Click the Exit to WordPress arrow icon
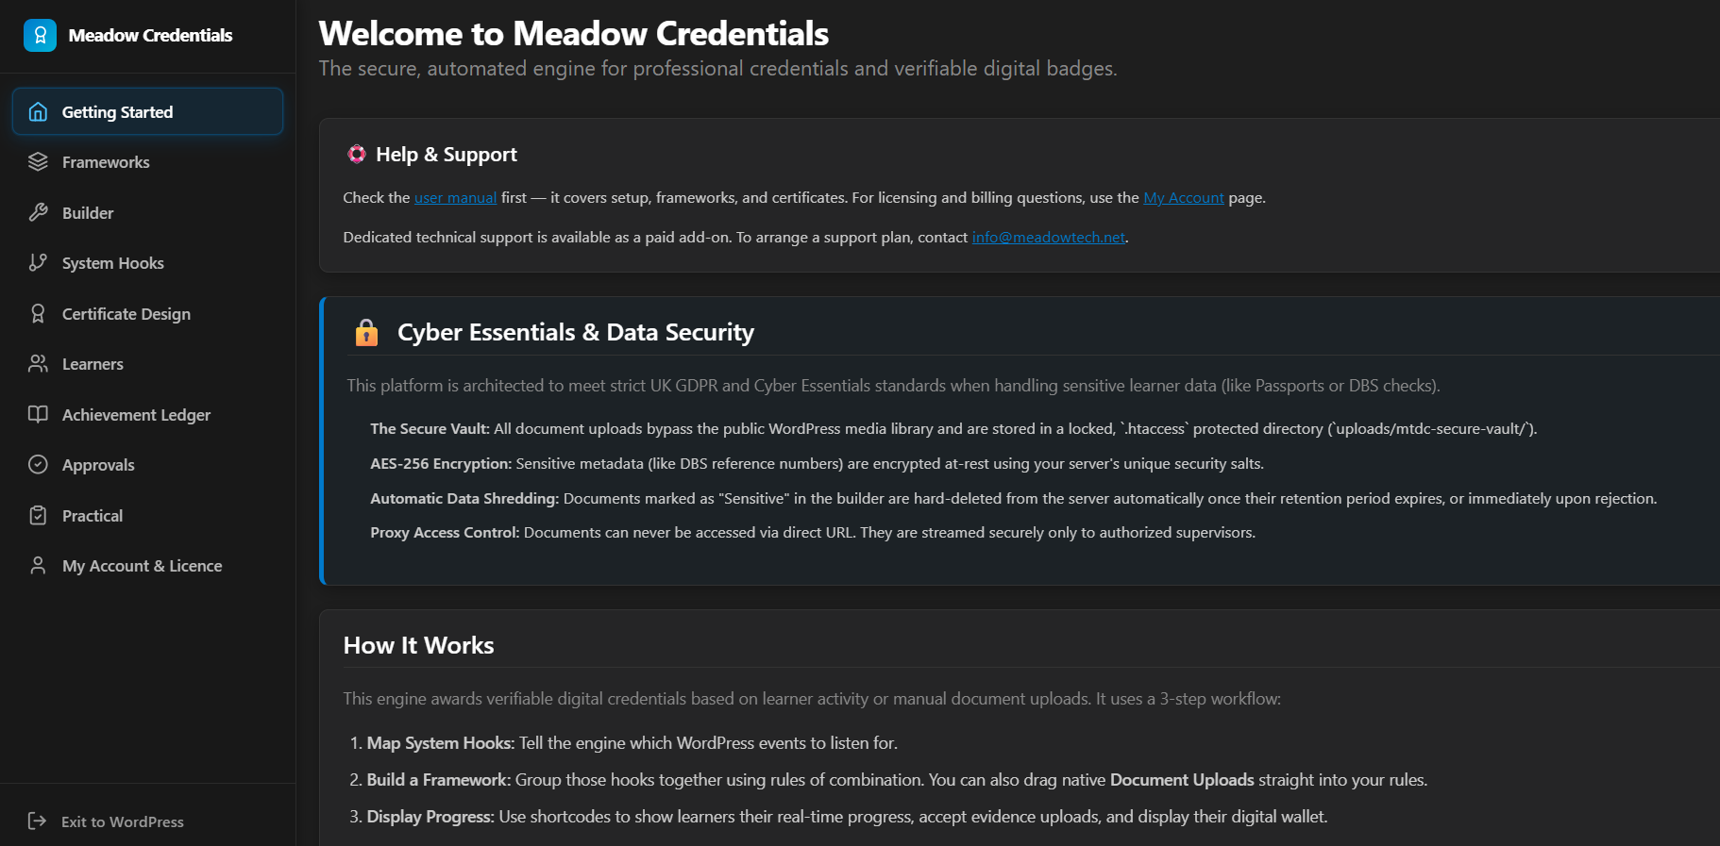The width and height of the screenshot is (1720, 846). click(x=37, y=821)
